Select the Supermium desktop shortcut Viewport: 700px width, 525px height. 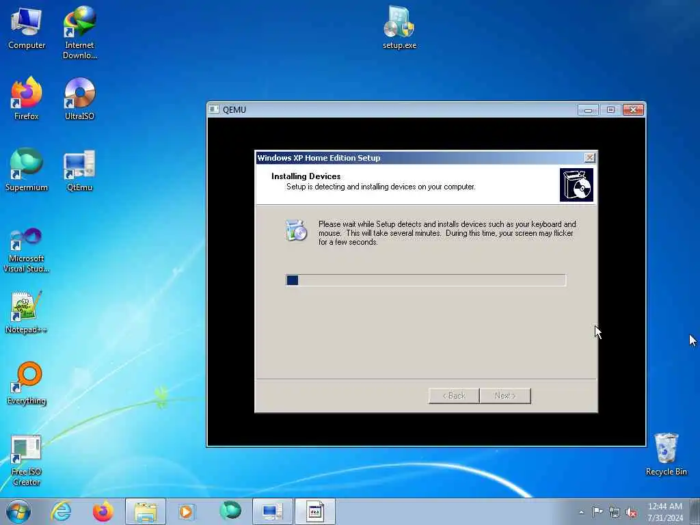pyautogui.click(x=27, y=170)
